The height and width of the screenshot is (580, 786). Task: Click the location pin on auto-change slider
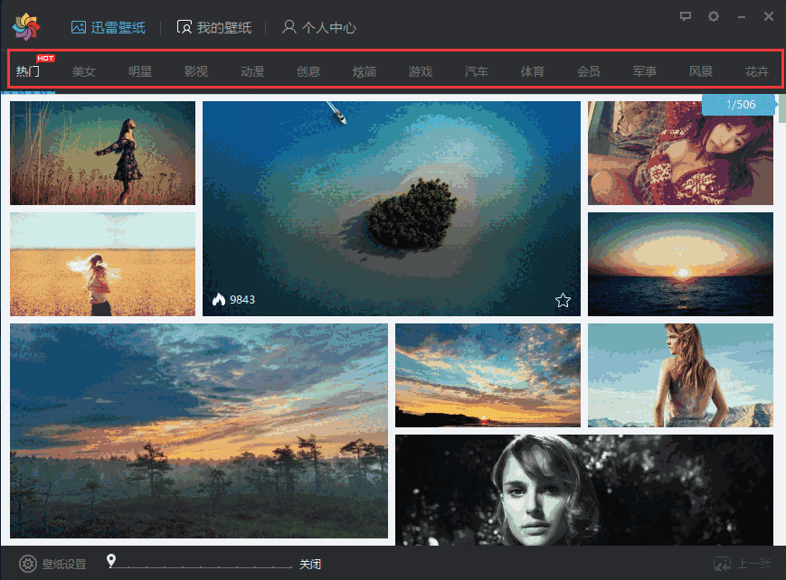click(x=111, y=561)
